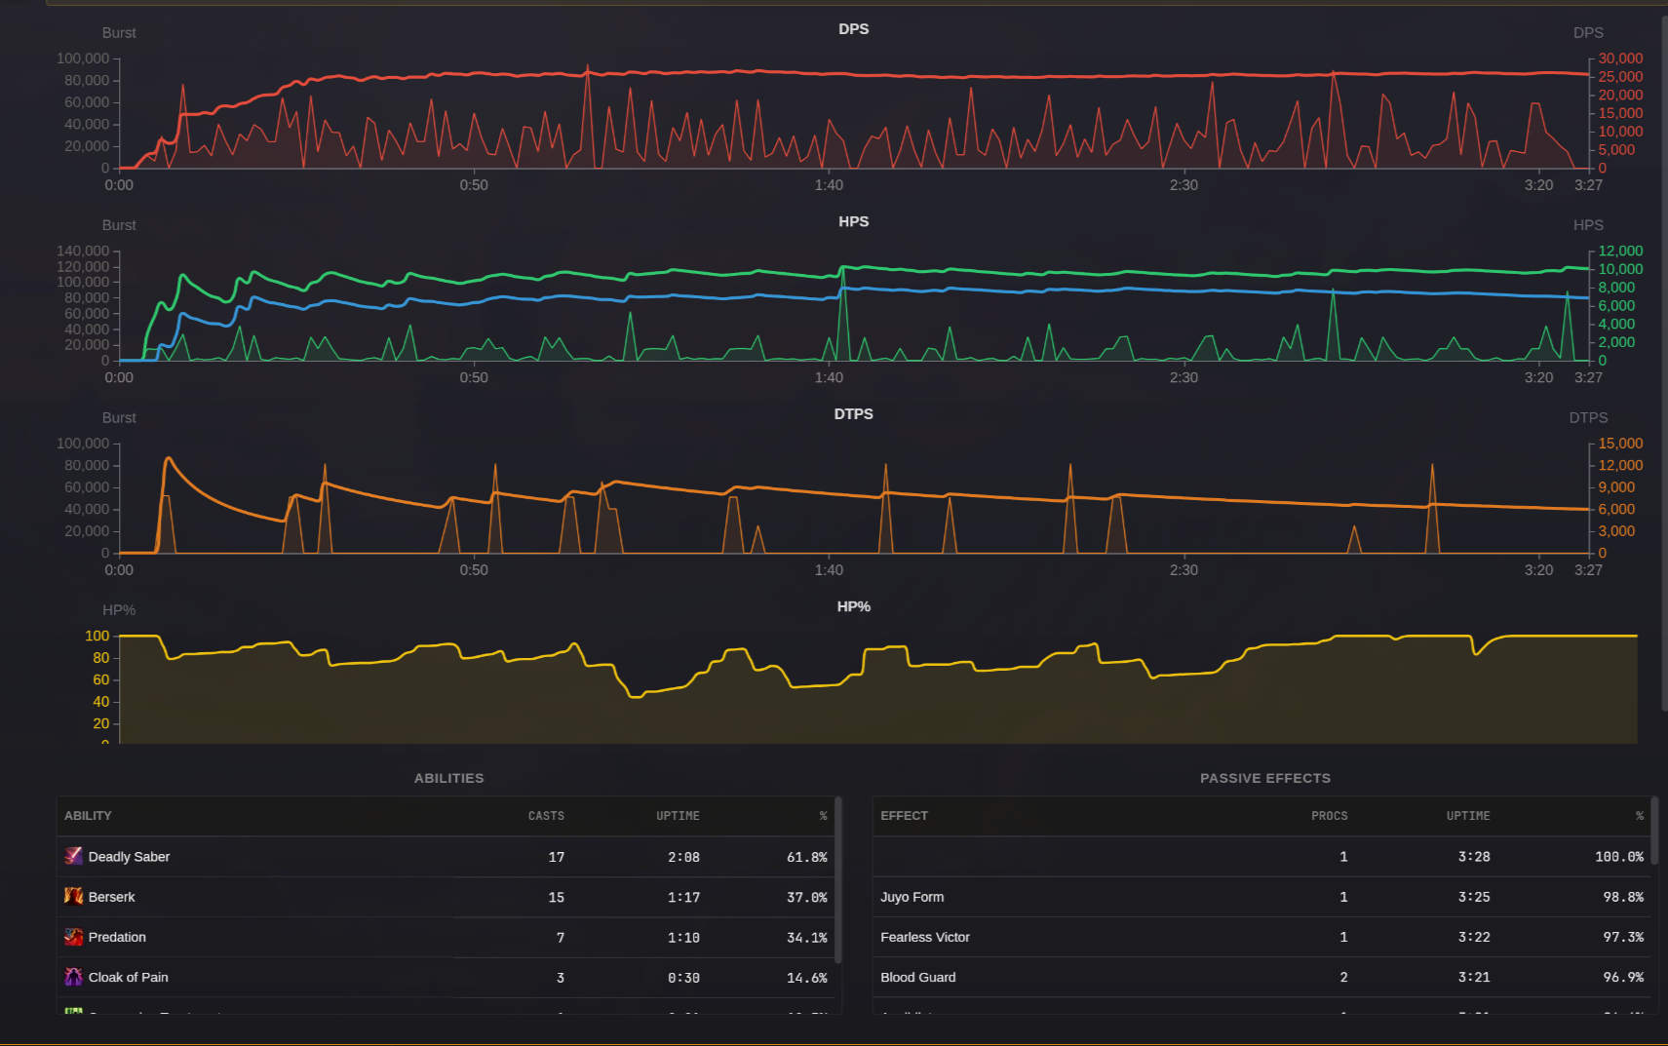Select the Fearless Victor effect entry

click(924, 936)
